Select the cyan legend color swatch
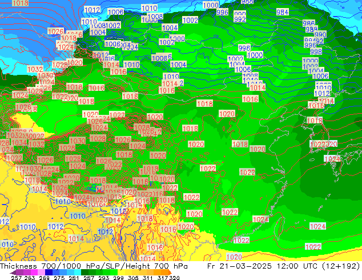This screenshot has width=362, height=280. click(78, 273)
